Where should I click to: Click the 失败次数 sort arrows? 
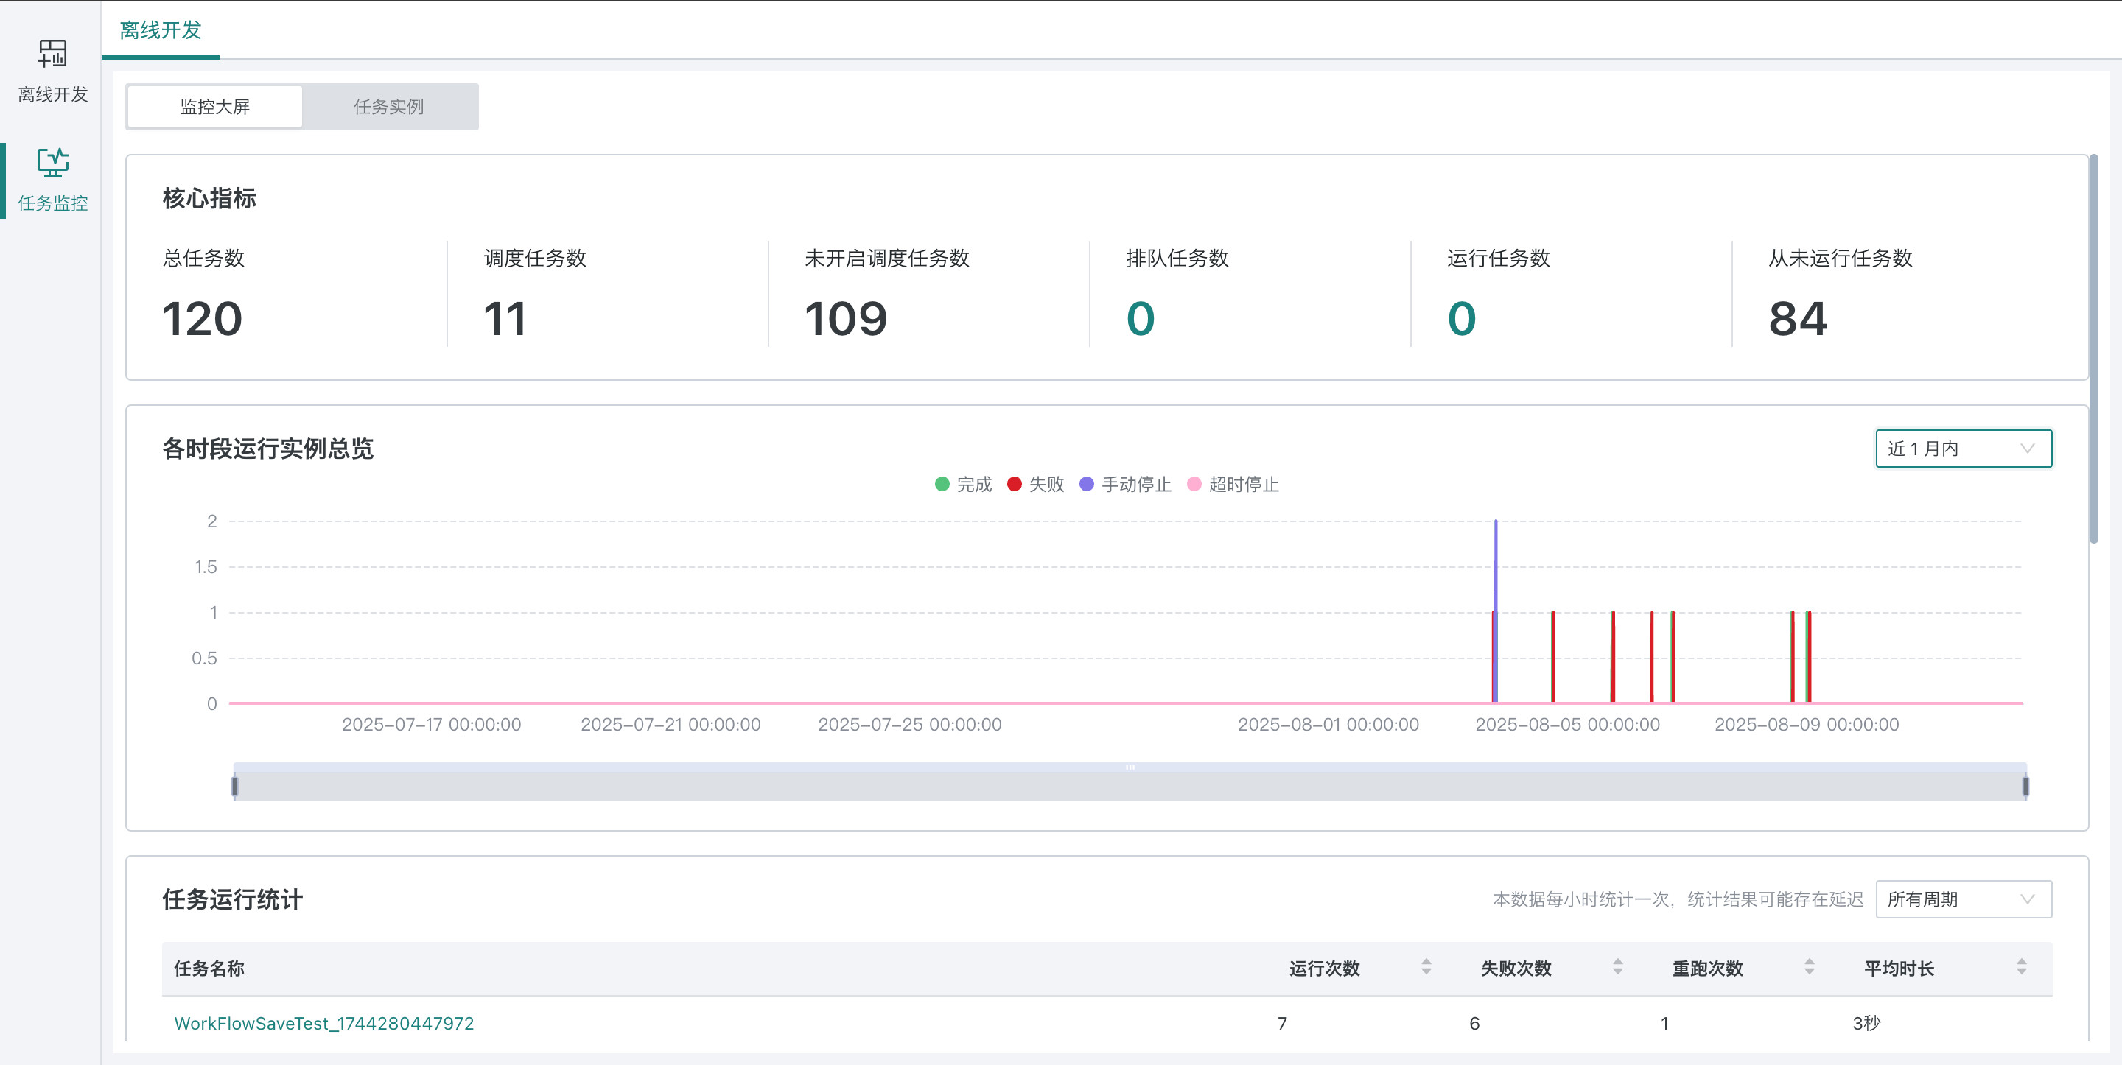(x=1617, y=967)
